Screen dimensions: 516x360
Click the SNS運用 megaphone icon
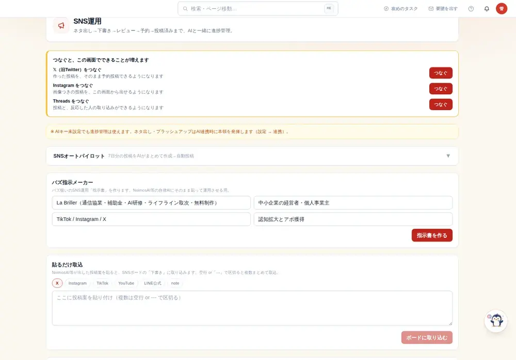(61, 26)
